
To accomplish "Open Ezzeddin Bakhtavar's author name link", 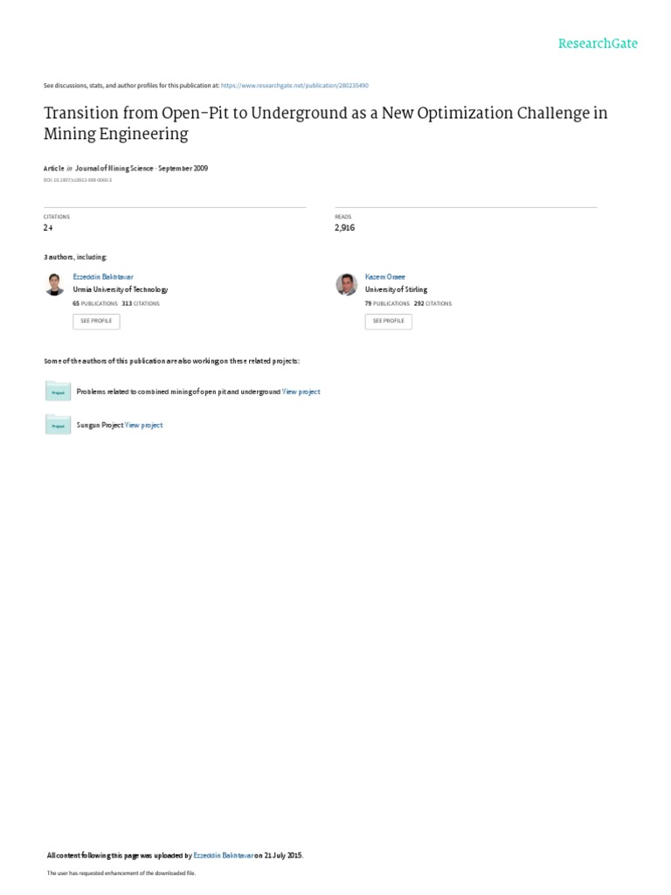I will click(x=103, y=276).
